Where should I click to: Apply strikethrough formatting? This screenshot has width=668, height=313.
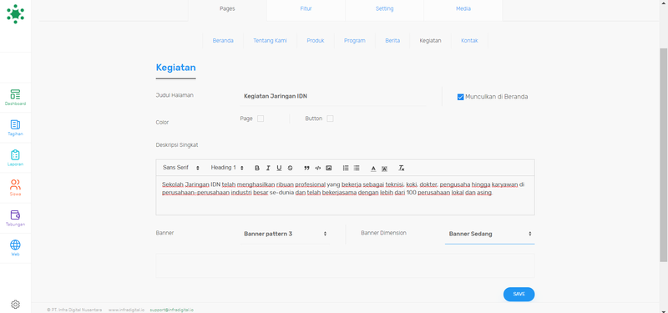click(x=290, y=169)
